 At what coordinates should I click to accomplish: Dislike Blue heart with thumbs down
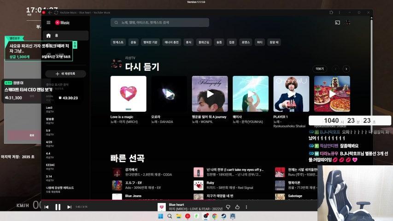coord(228,207)
